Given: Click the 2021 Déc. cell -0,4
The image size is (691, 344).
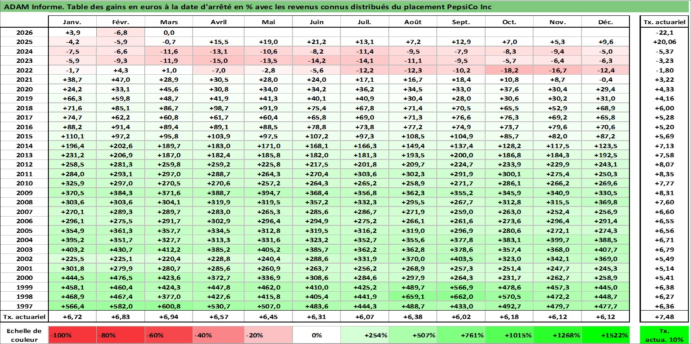Looking at the screenshot, I should pos(606,80).
